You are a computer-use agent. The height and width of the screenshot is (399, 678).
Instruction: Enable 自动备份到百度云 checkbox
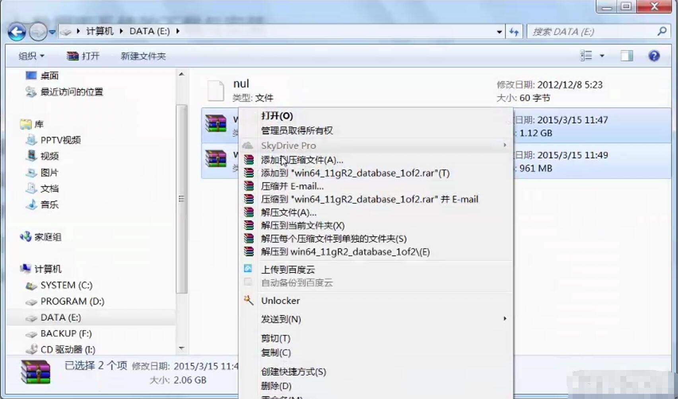pos(248,282)
